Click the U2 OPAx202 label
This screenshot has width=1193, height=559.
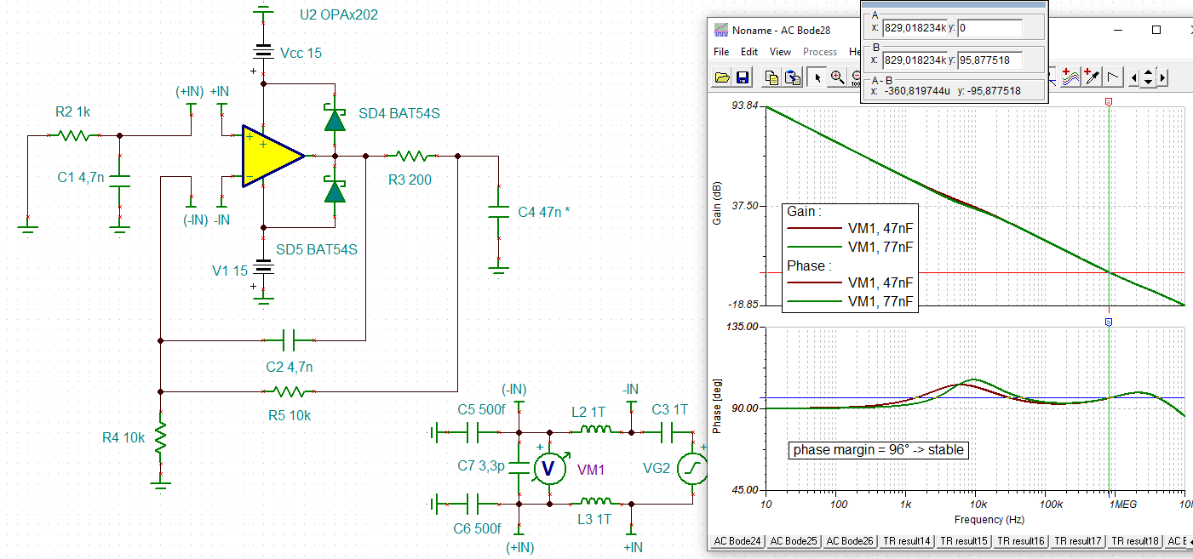point(339,15)
